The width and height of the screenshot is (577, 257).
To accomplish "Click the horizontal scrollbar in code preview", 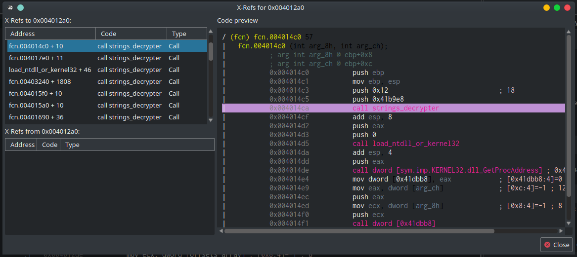I will tap(358, 230).
